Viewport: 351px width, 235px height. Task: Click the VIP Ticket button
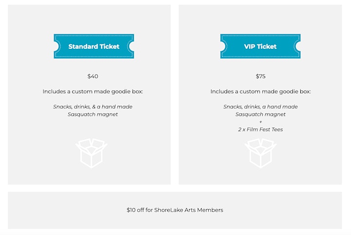(x=260, y=46)
